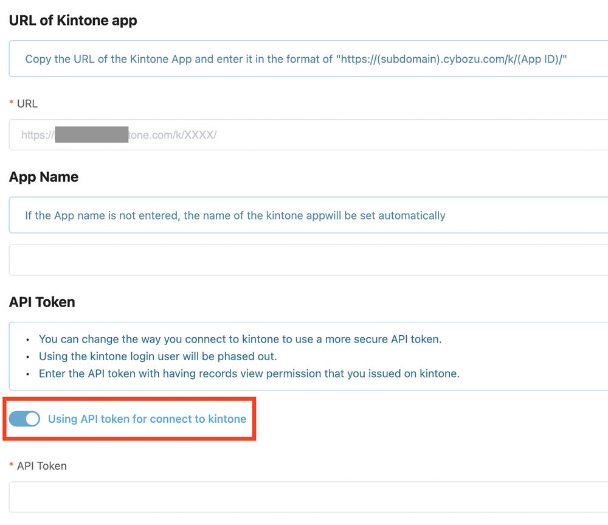Viewport: 608px width, 525px height.
Task: Click the URL input field
Action: click(x=309, y=134)
